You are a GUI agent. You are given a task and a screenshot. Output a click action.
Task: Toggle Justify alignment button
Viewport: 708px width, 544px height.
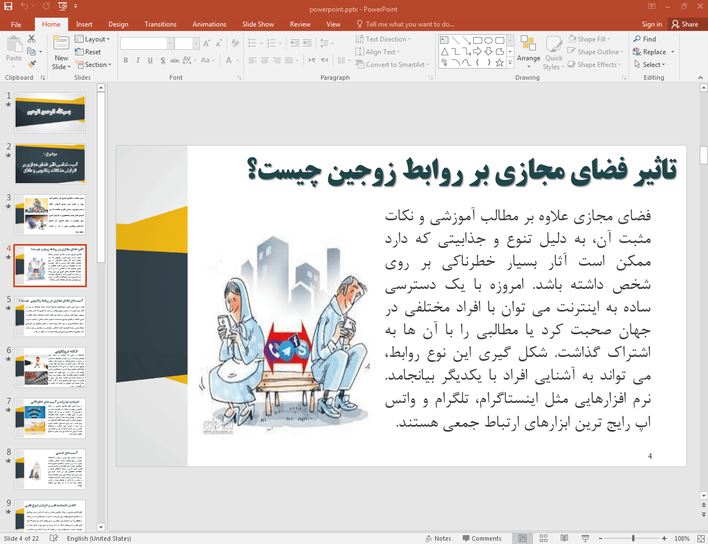click(x=289, y=60)
